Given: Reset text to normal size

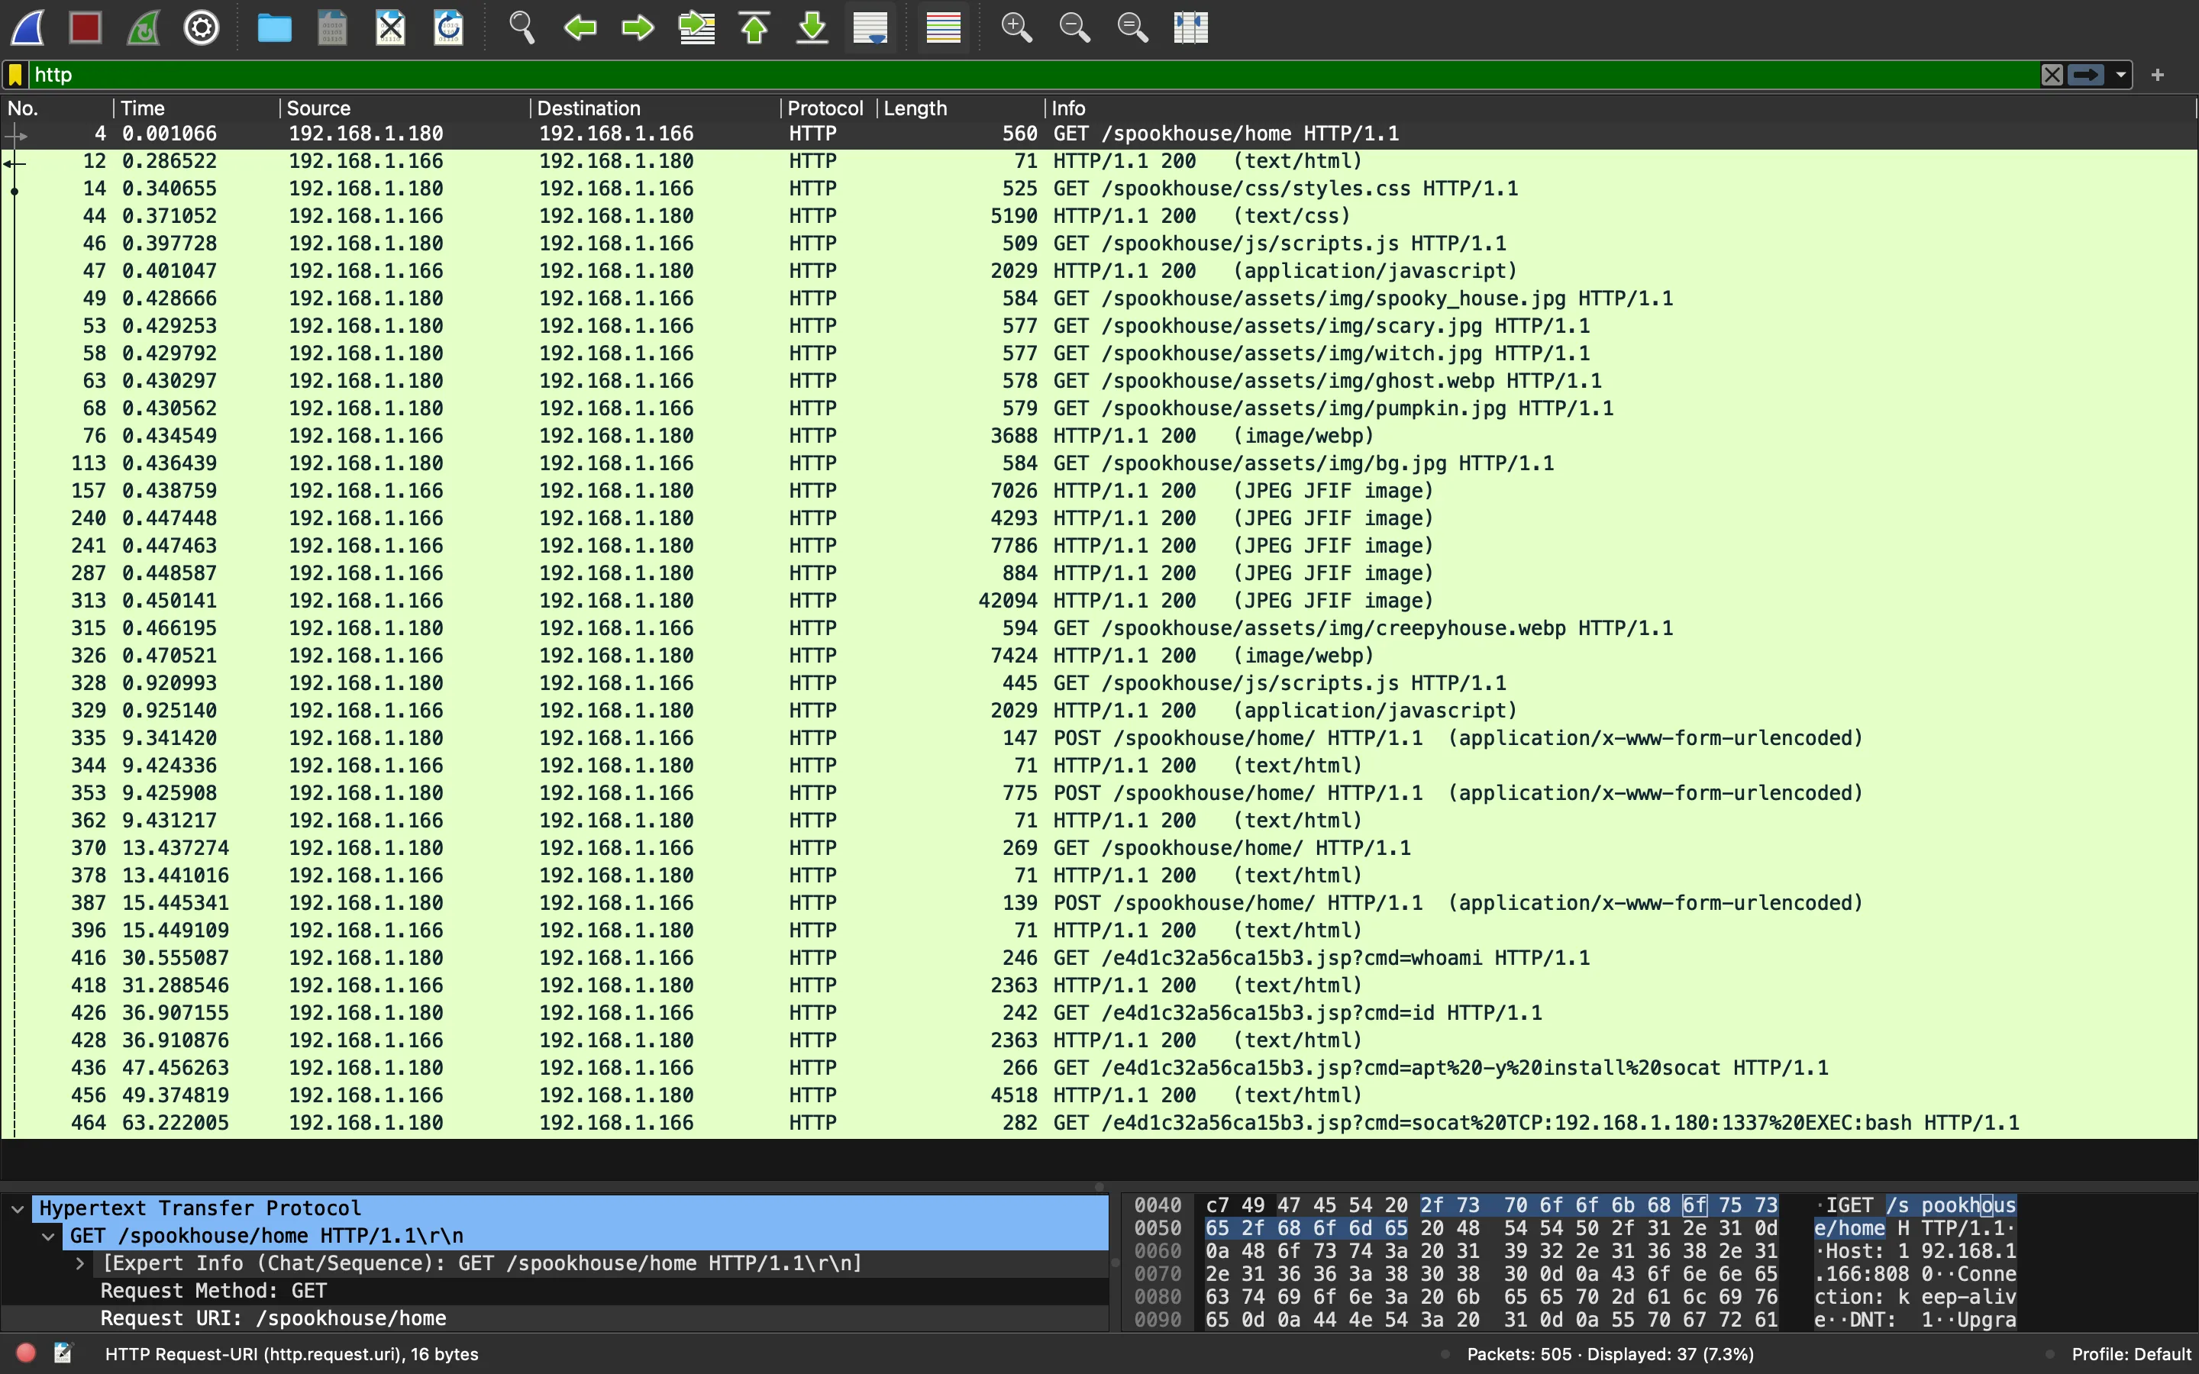Looking at the screenshot, I should (1132, 27).
